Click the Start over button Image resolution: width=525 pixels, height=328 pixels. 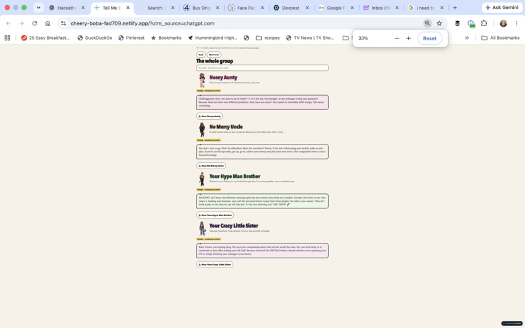coord(214,55)
